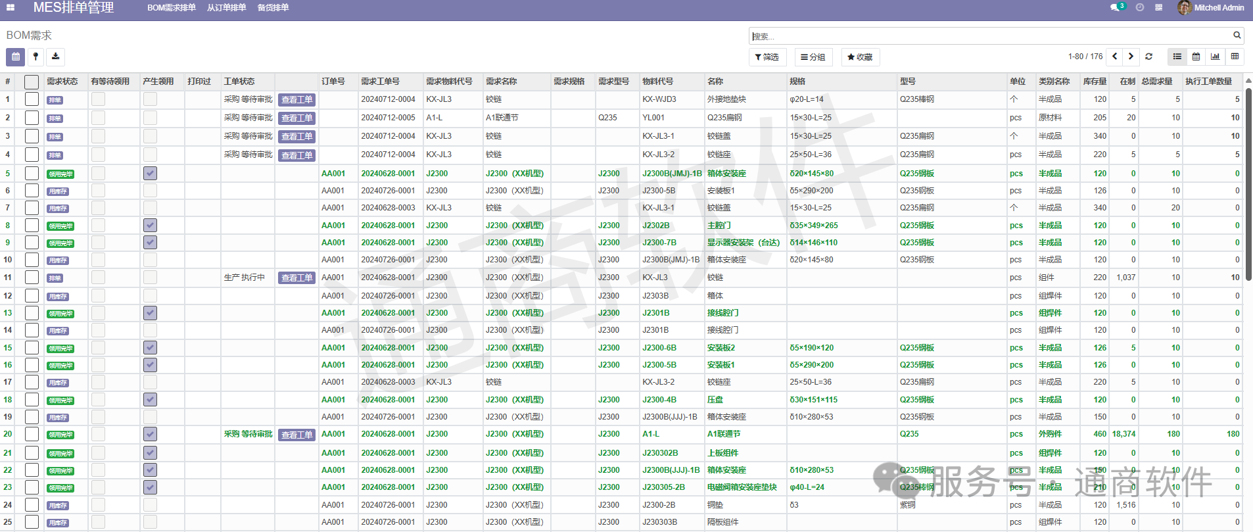Open the 收藏 favorites dropdown
Viewport: 1253px width, 532px height.
(x=860, y=57)
